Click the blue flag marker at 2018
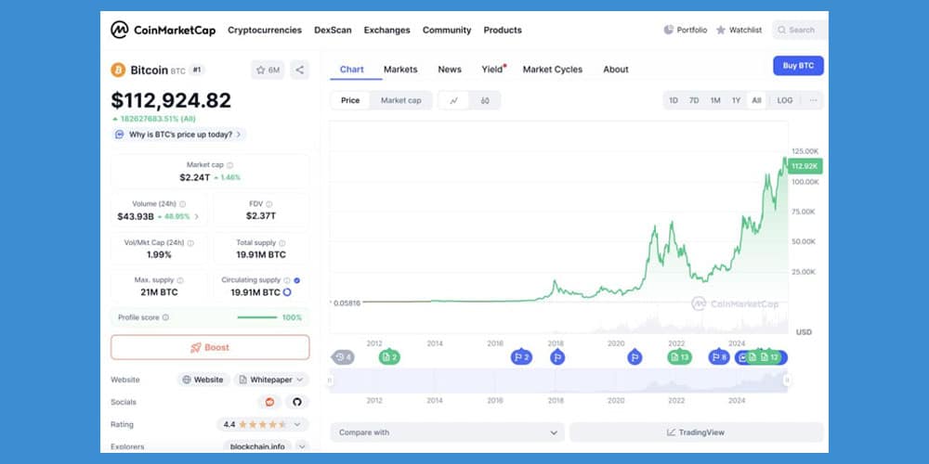Screen dimensions: 929x464 click(556, 357)
